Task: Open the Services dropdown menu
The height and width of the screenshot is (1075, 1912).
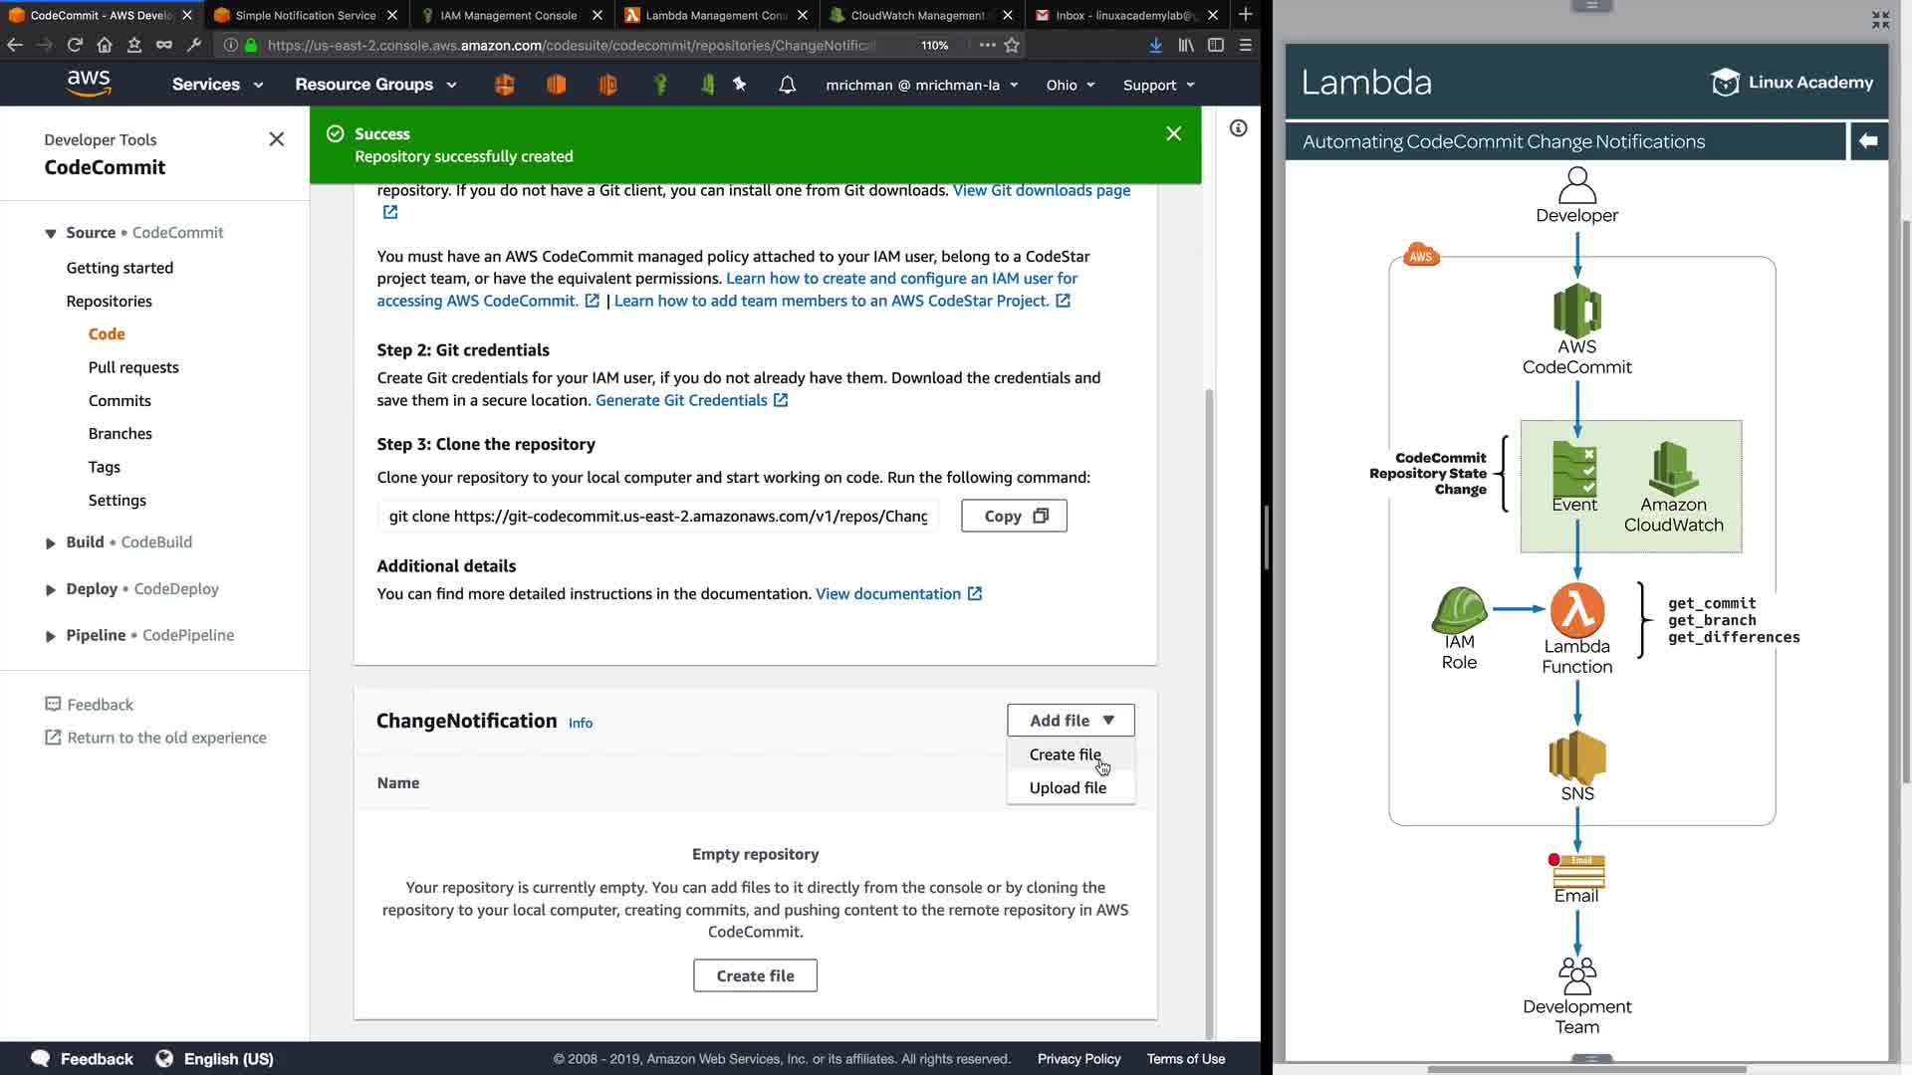Action: (x=217, y=85)
